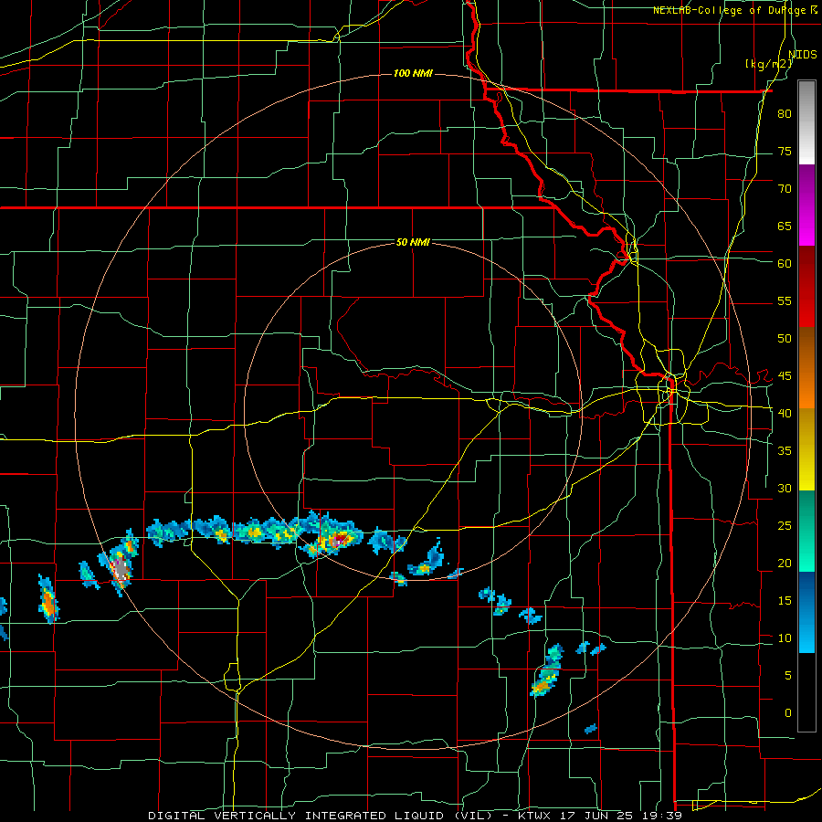Viewport: 822px width, 822px height.
Task: Click the 0 value on the scale
Action: (x=787, y=713)
